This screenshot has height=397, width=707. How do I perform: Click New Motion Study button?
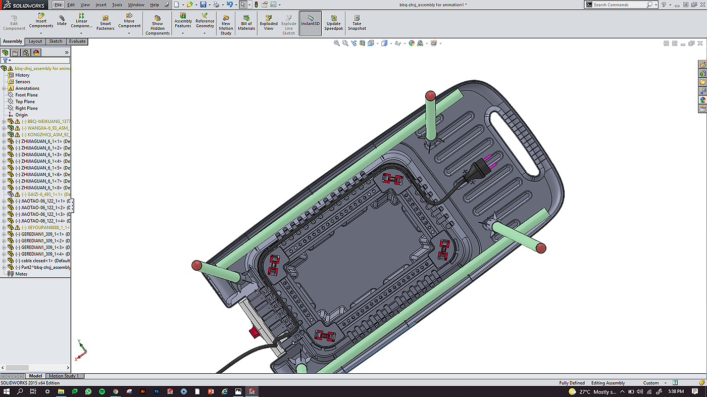[x=226, y=24]
